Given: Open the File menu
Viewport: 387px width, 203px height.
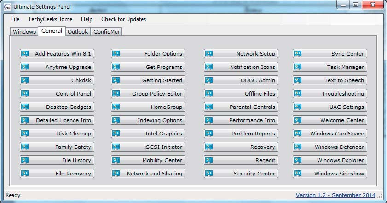Looking at the screenshot, I should 15,19.
